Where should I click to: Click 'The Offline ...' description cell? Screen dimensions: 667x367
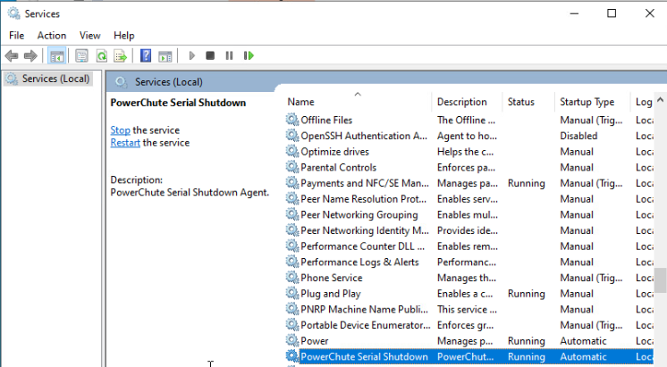pos(466,121)
